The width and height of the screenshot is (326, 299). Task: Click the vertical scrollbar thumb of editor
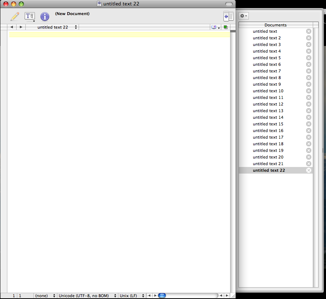pos(233,31)
